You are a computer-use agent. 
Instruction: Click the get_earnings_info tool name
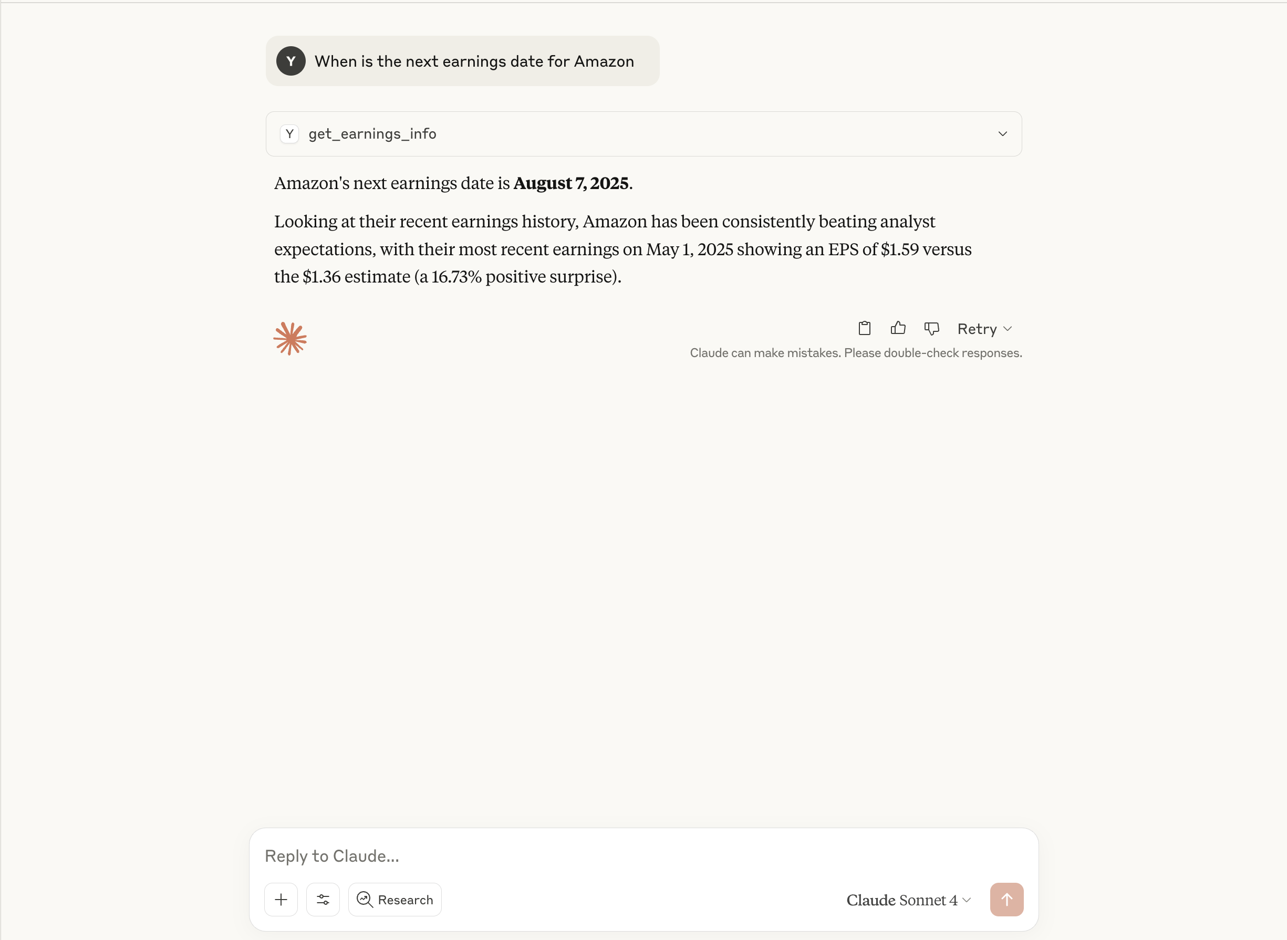pyautogui.click(x=372, y=134)
